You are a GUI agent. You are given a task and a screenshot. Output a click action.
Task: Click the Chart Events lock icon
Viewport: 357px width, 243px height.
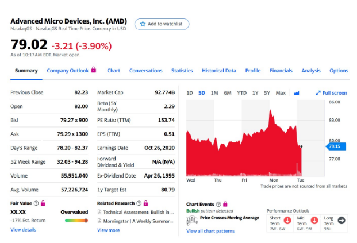point(225,204)
